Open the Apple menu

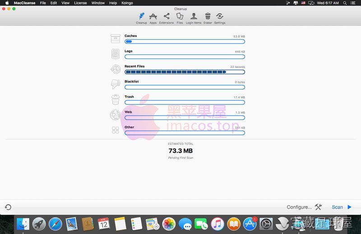pyautogui.click(x=7, y=3)
